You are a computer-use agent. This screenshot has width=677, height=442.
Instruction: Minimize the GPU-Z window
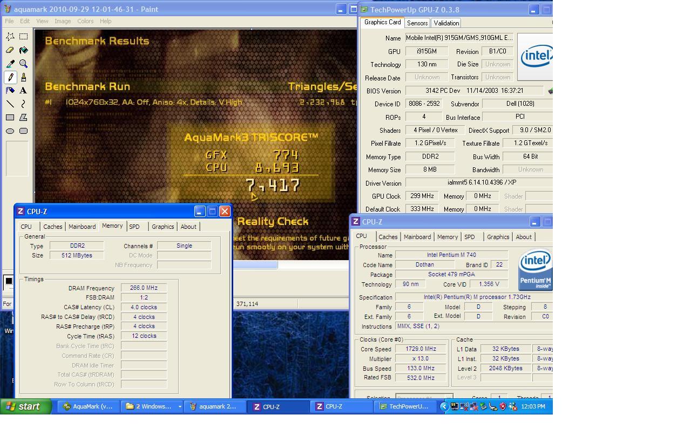533,10
